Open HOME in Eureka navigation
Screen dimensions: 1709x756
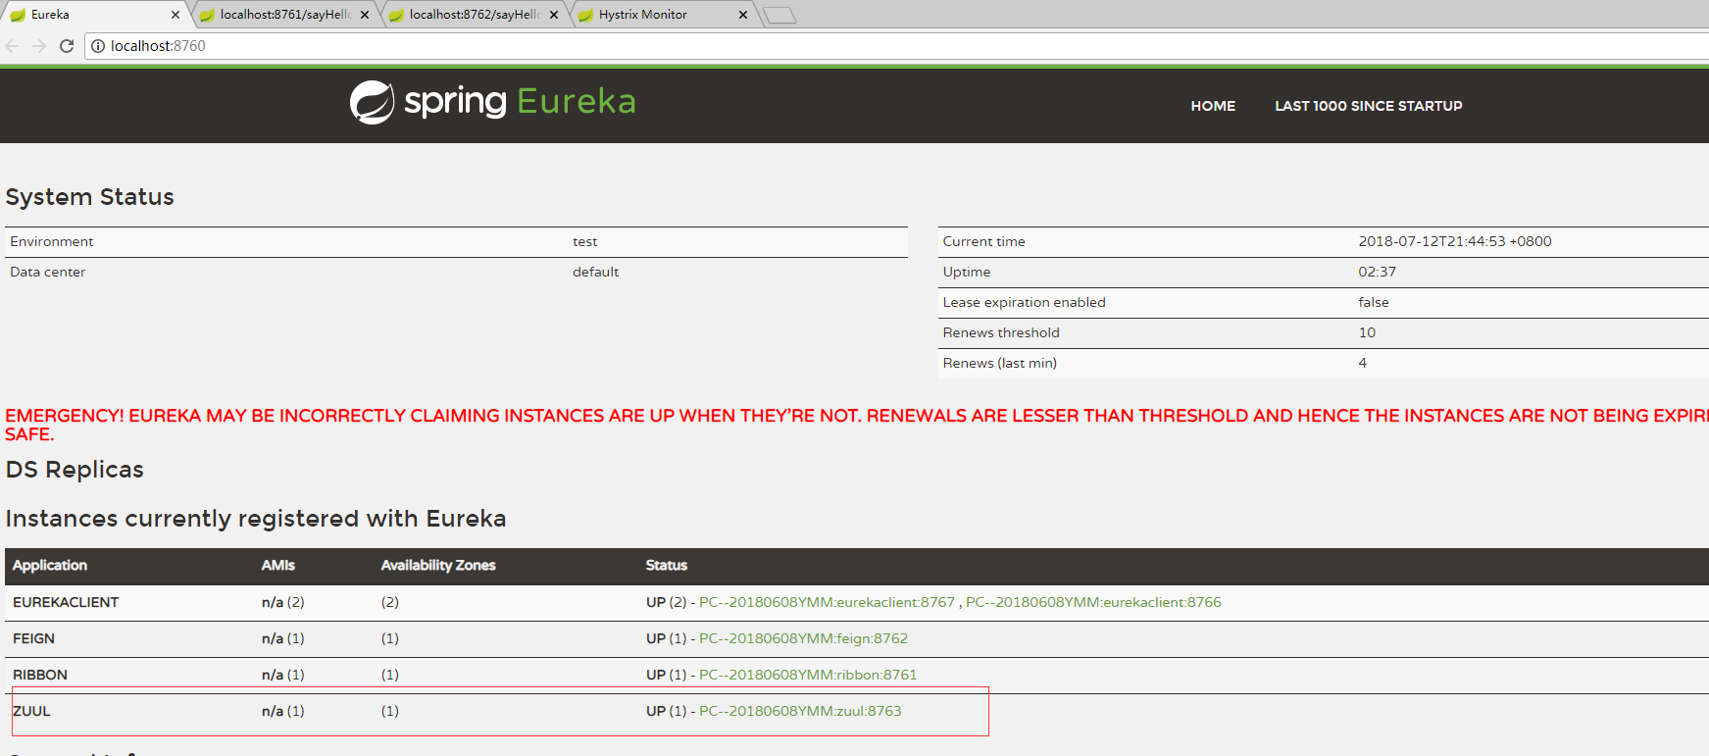point(1213,106)
